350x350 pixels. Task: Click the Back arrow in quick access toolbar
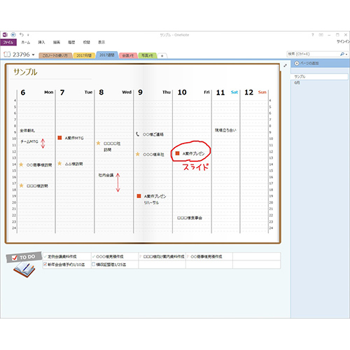(13, 35)
